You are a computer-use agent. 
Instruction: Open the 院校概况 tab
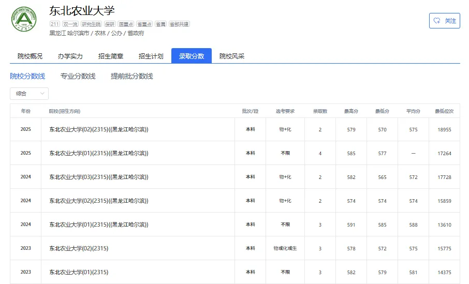[30, 56]
